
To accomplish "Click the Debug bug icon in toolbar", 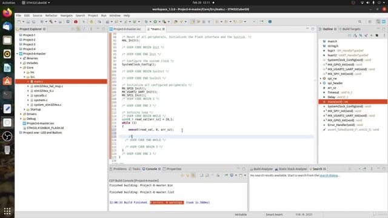I will [146, 22].
